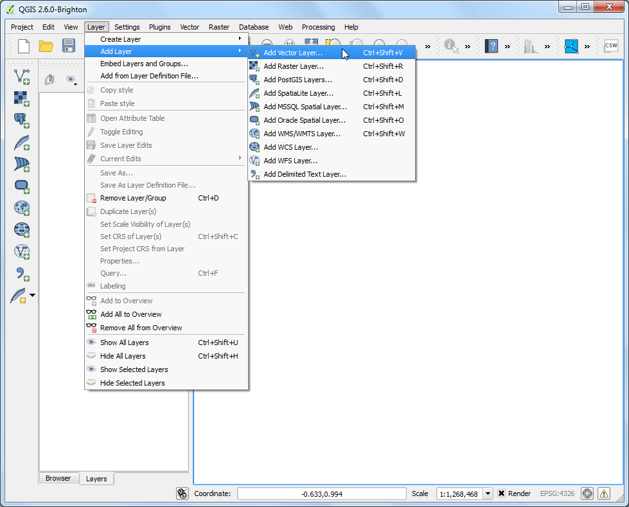This screenshot has height=507, width=629.
Task: Choose Add WCS Layer menu entry
Action: coord(332,147)
